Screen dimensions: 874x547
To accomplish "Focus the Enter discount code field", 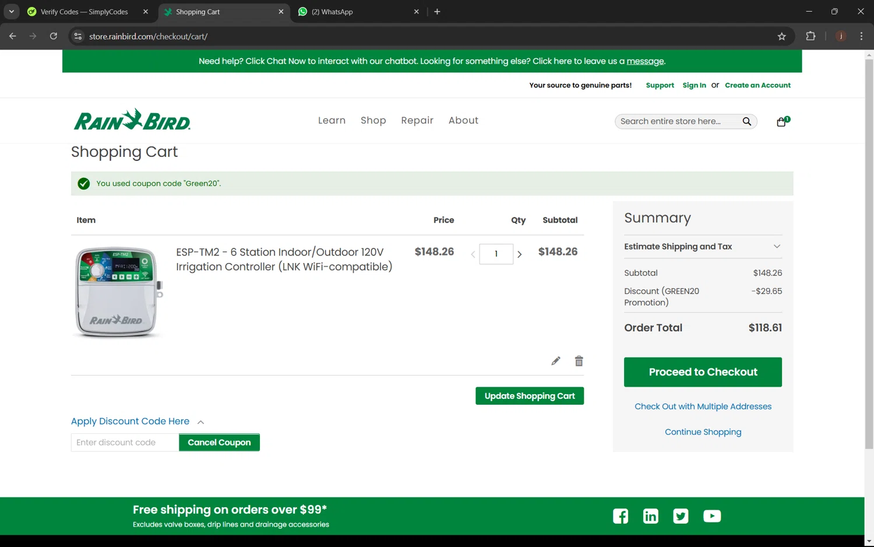I will tap(125, 443).
